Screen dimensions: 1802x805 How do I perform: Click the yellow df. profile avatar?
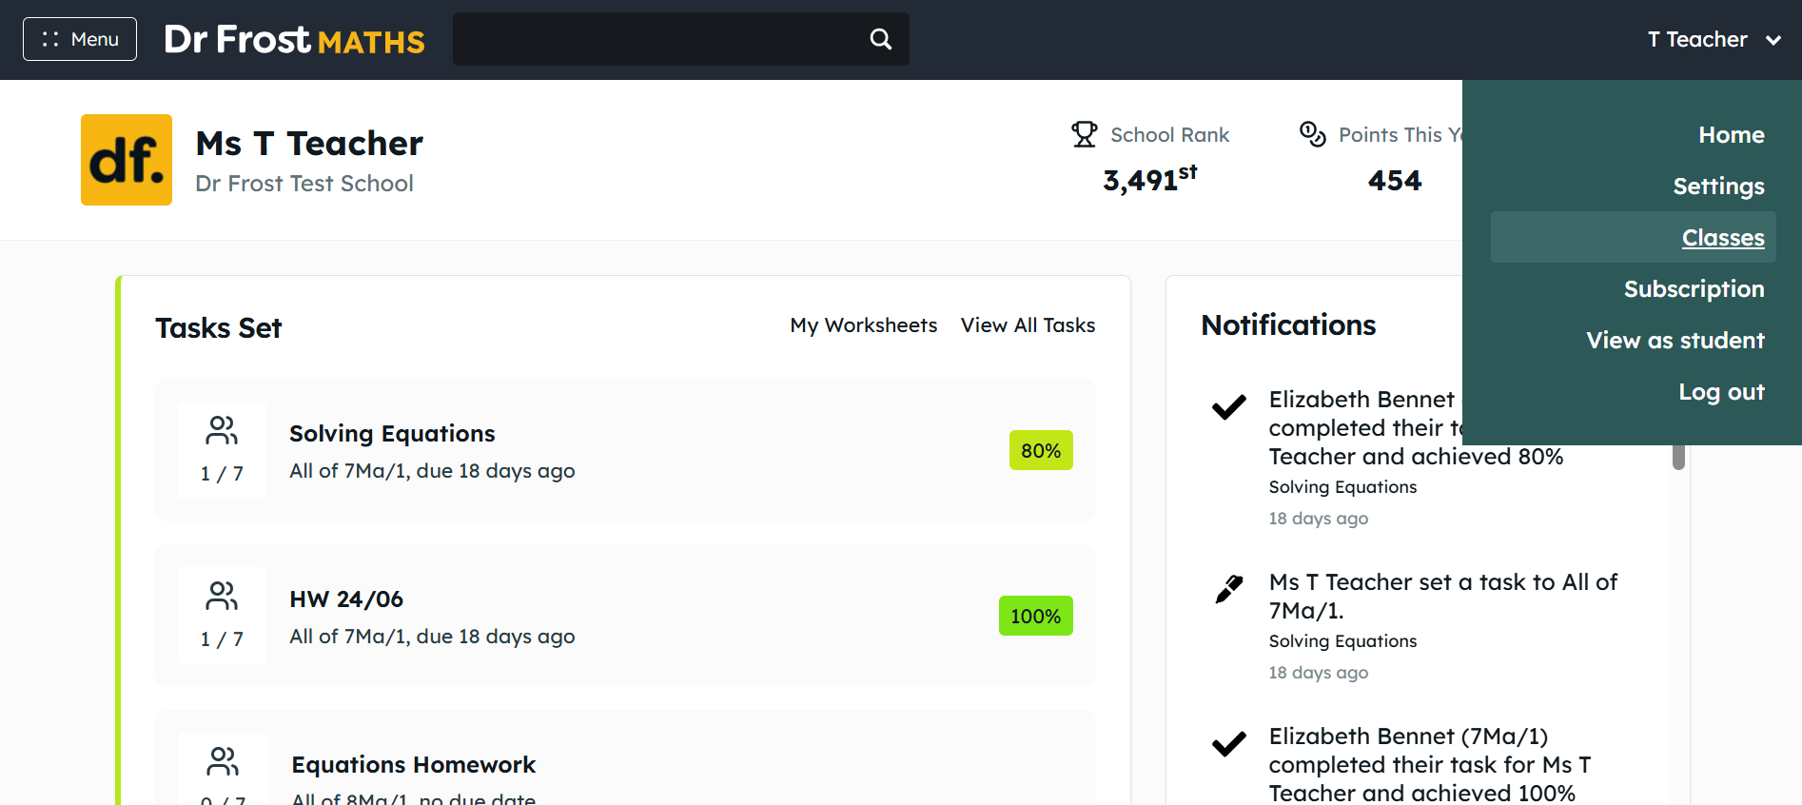click(x=127, y=160)
